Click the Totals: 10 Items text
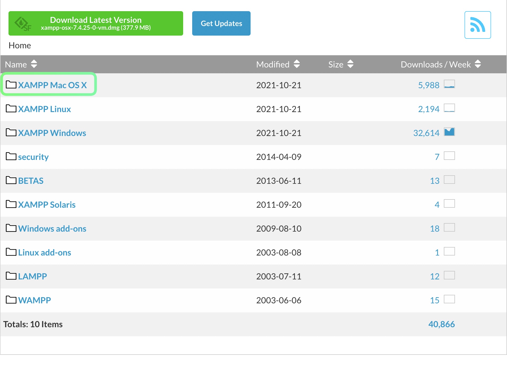 [33, 324]
